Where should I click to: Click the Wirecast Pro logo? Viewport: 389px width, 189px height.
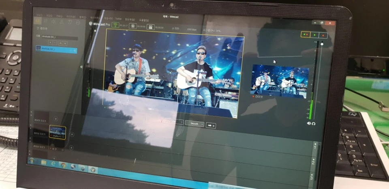[x=100, y=24]
